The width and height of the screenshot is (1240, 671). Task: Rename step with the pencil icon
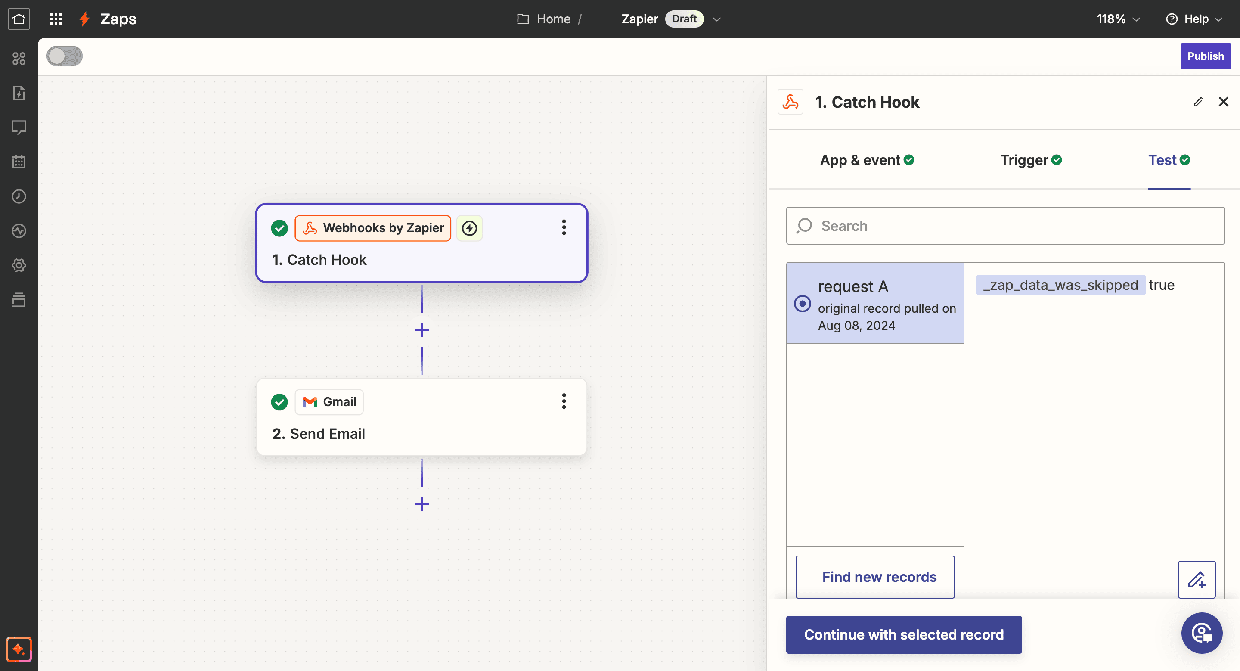1198,102
